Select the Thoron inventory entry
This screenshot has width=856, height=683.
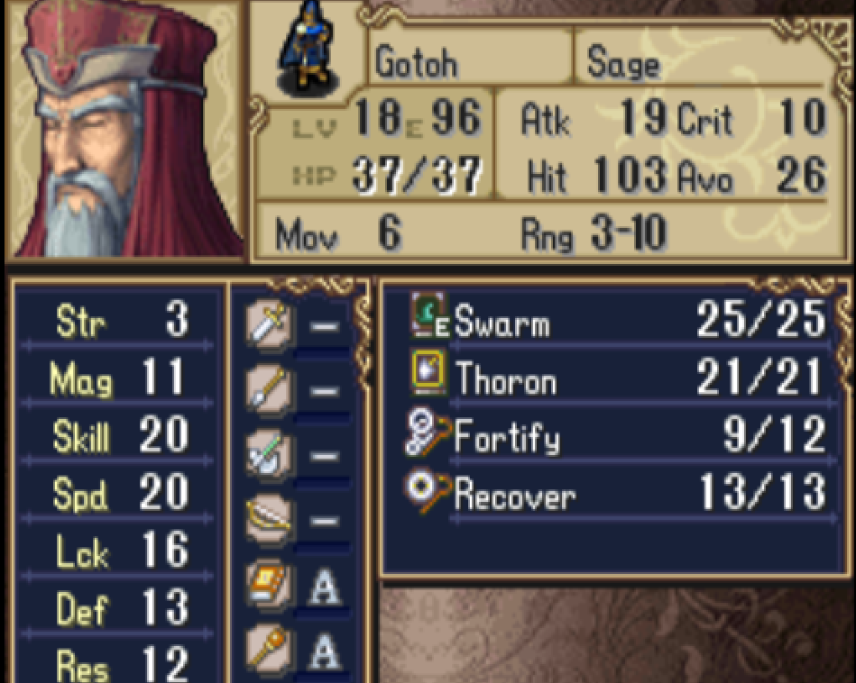tap(617, 378)
